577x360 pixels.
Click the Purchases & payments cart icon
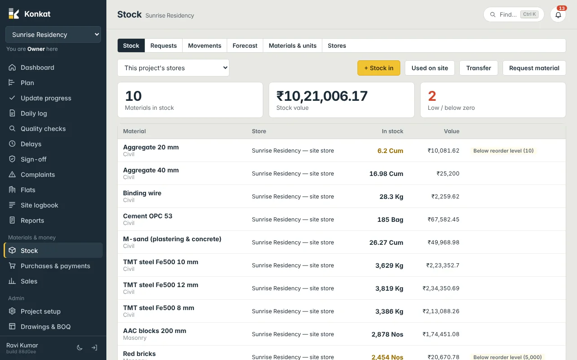[x=12, y=266]
